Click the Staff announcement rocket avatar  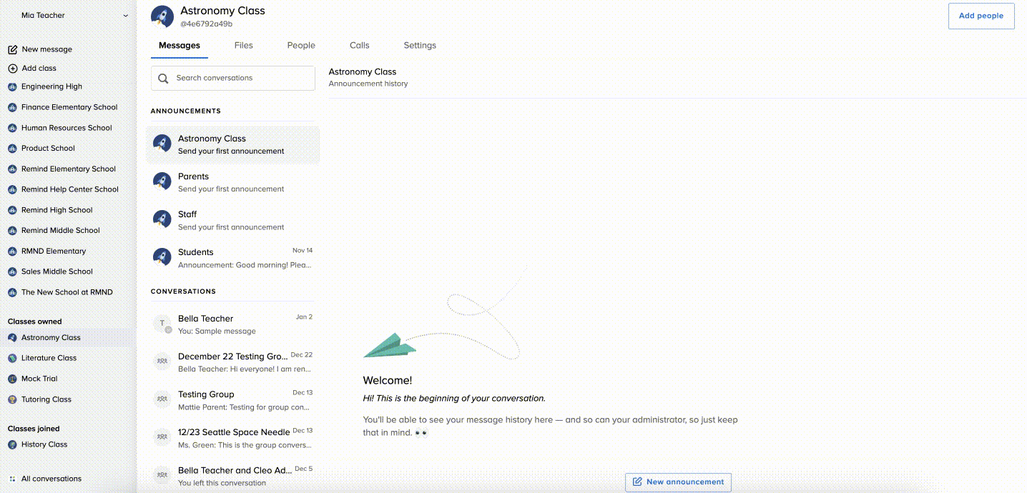[161, 220]
